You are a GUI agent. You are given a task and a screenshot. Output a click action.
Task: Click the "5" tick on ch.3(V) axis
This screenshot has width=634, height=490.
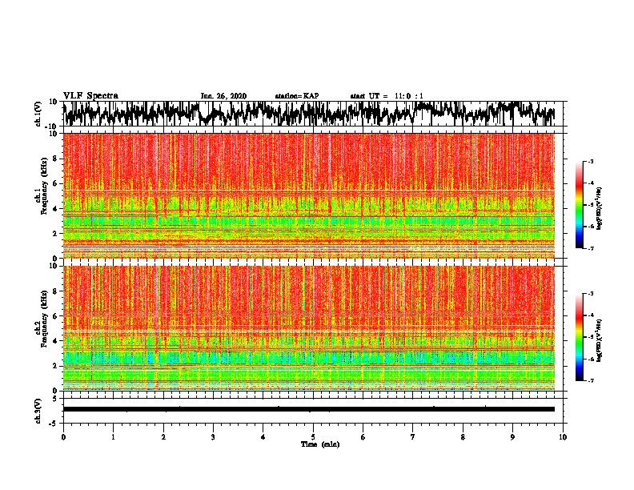pos(55,399)
